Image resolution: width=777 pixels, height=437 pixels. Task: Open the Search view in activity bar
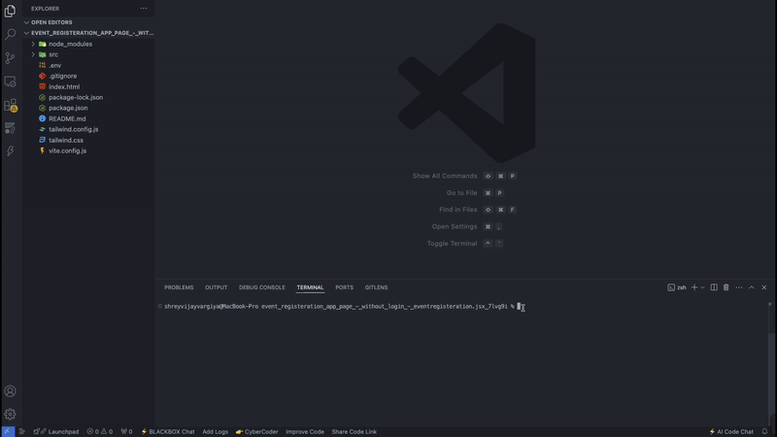pyautogui.click(x=10, y=34)
